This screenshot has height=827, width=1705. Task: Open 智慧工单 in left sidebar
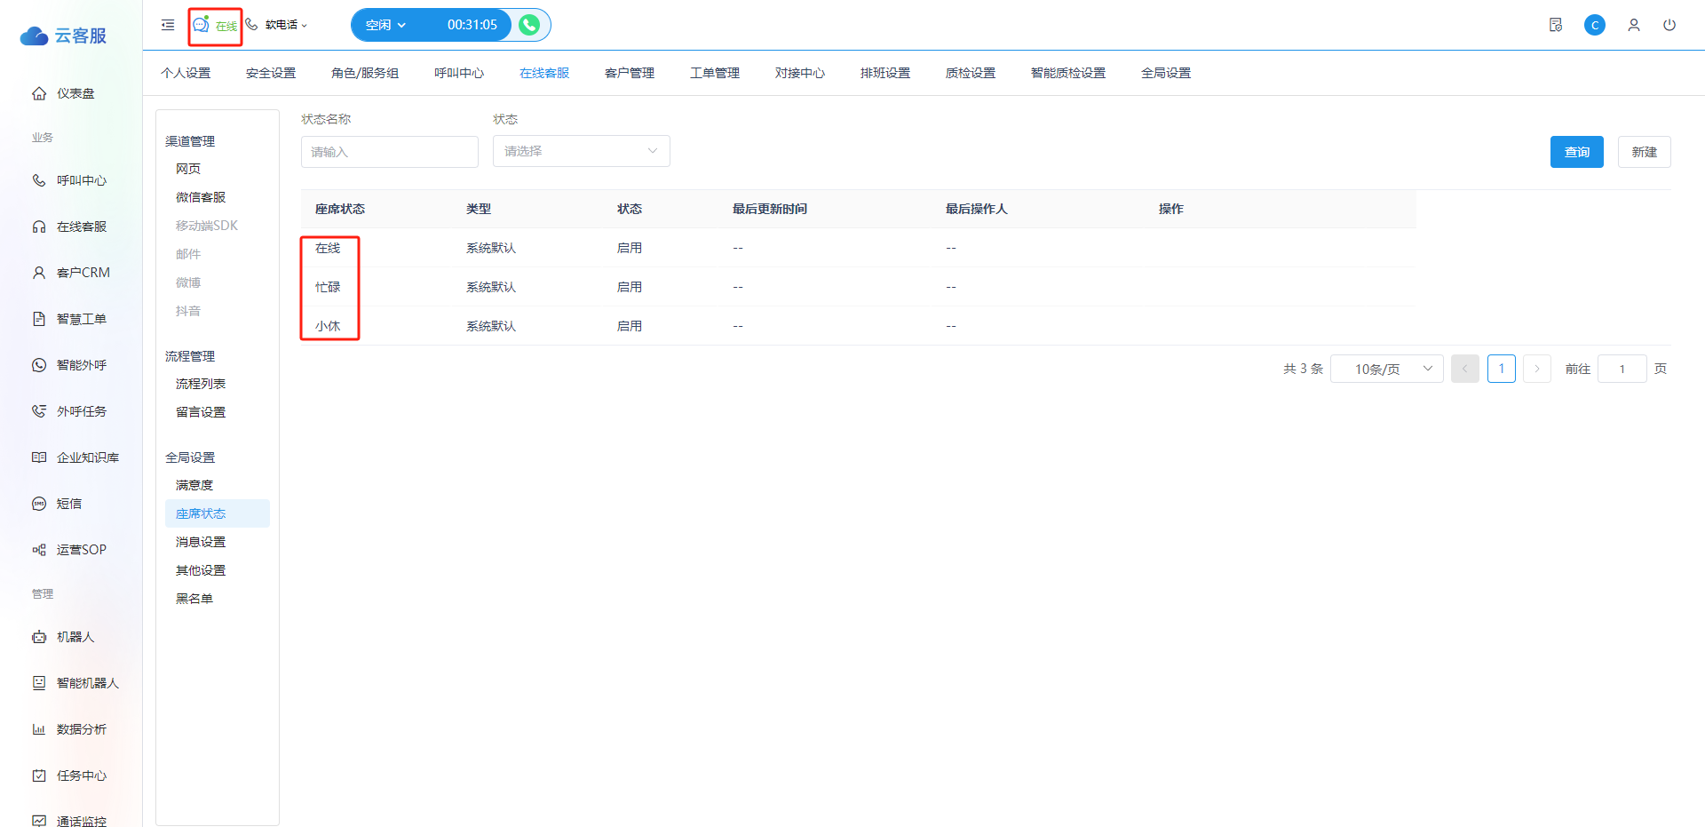click(71, 319)
